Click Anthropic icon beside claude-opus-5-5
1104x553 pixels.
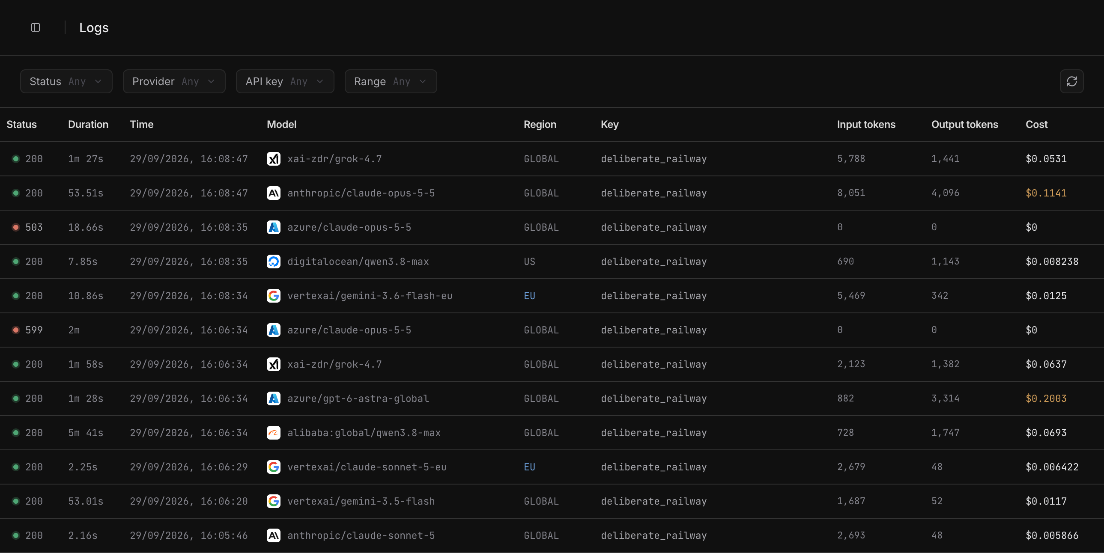pyautogui.click(x=273, y=193)
